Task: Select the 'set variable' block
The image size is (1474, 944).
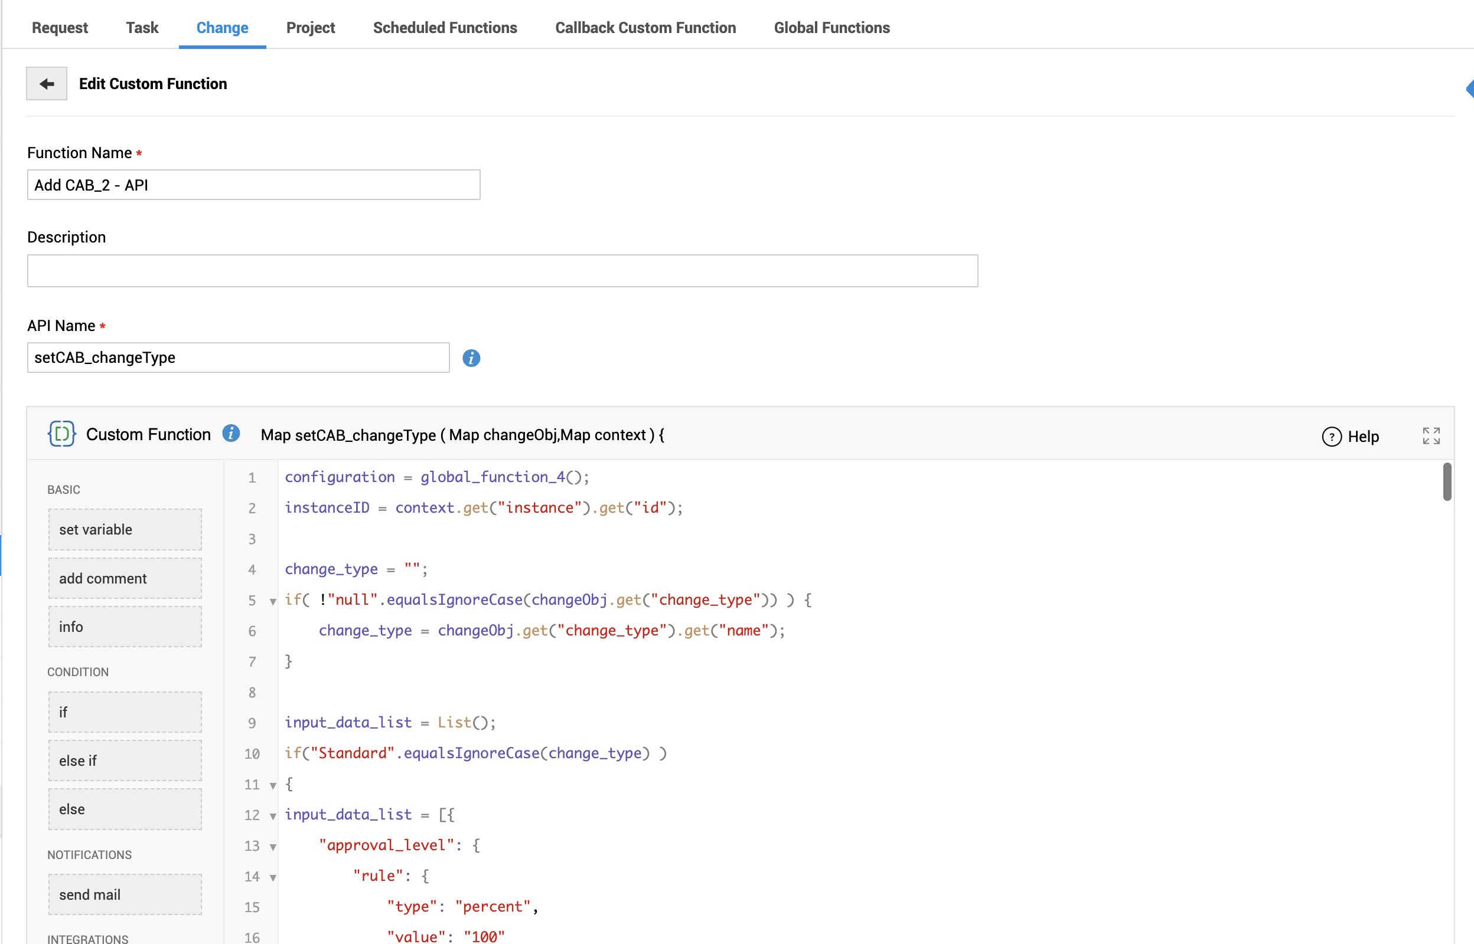Action: pos(125,529)
